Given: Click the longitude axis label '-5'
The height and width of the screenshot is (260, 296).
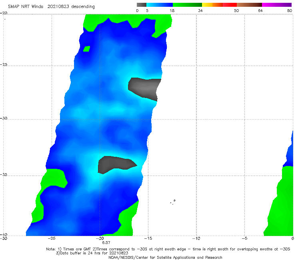Looking at the screenshot, I should (244, 238).
